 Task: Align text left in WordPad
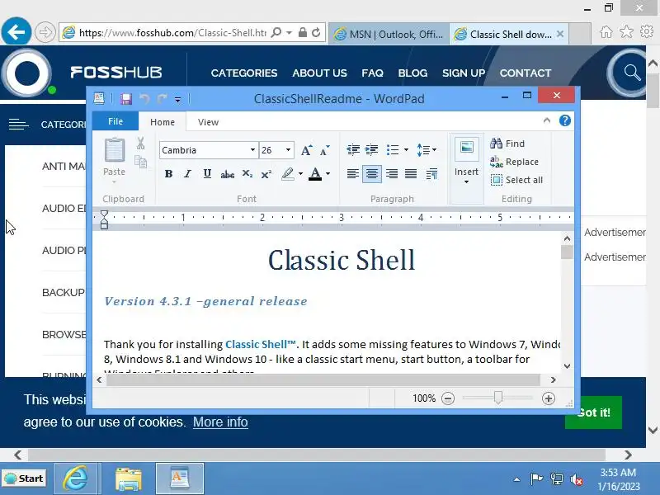[x=353, y=174]
